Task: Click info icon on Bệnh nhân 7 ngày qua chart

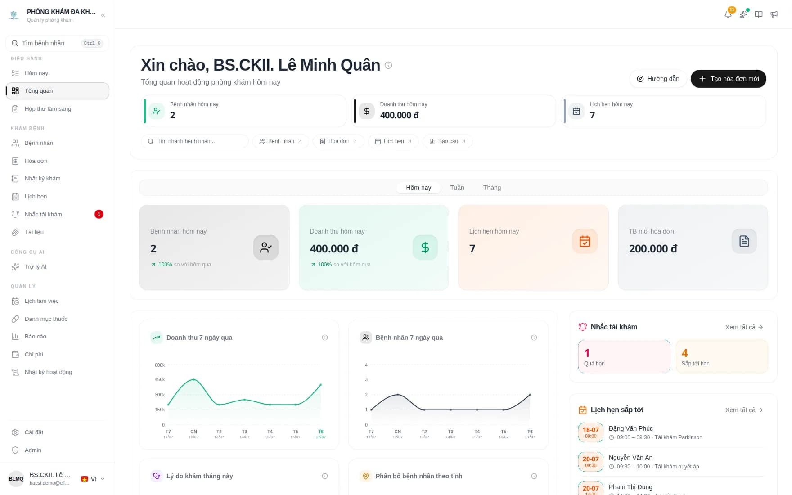Action: (534, 337)
